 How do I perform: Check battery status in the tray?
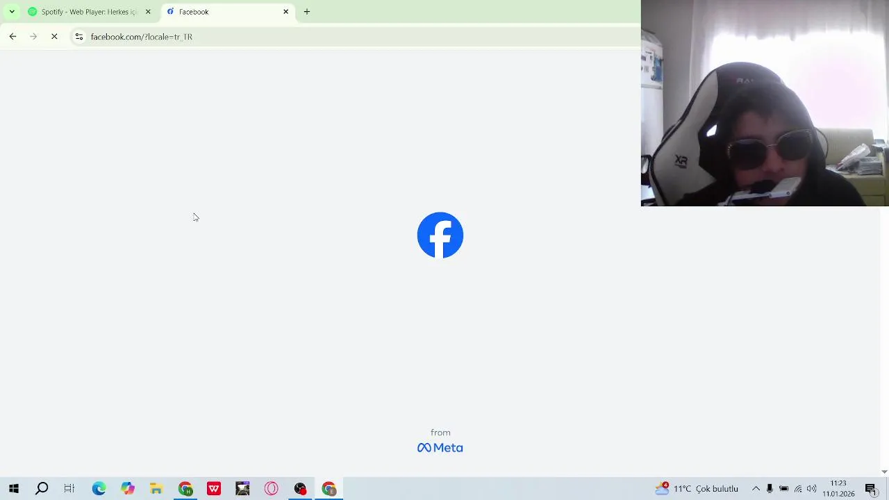tap(783, 489)
